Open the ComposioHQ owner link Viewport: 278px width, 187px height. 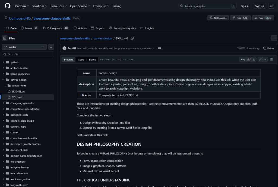coord(20,18)
